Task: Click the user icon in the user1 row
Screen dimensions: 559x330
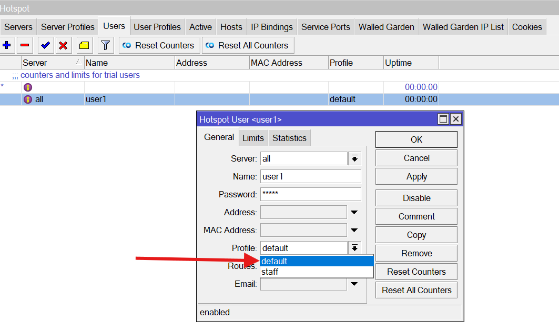Action: [28, 99]
